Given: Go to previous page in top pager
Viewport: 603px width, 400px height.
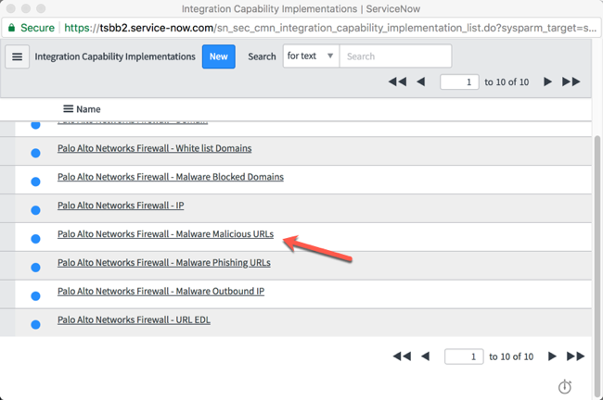Looking at the screenshot, I should [x=421, y=81].
